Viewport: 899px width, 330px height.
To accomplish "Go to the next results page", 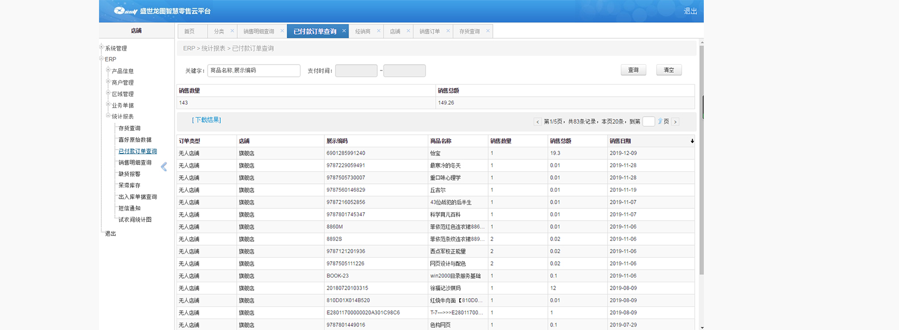I will 675,122.
